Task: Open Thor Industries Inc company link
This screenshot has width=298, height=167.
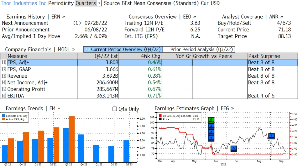Action: [x=24, y=3]
